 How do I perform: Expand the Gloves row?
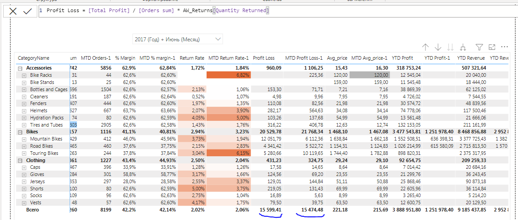coord(24,174)
